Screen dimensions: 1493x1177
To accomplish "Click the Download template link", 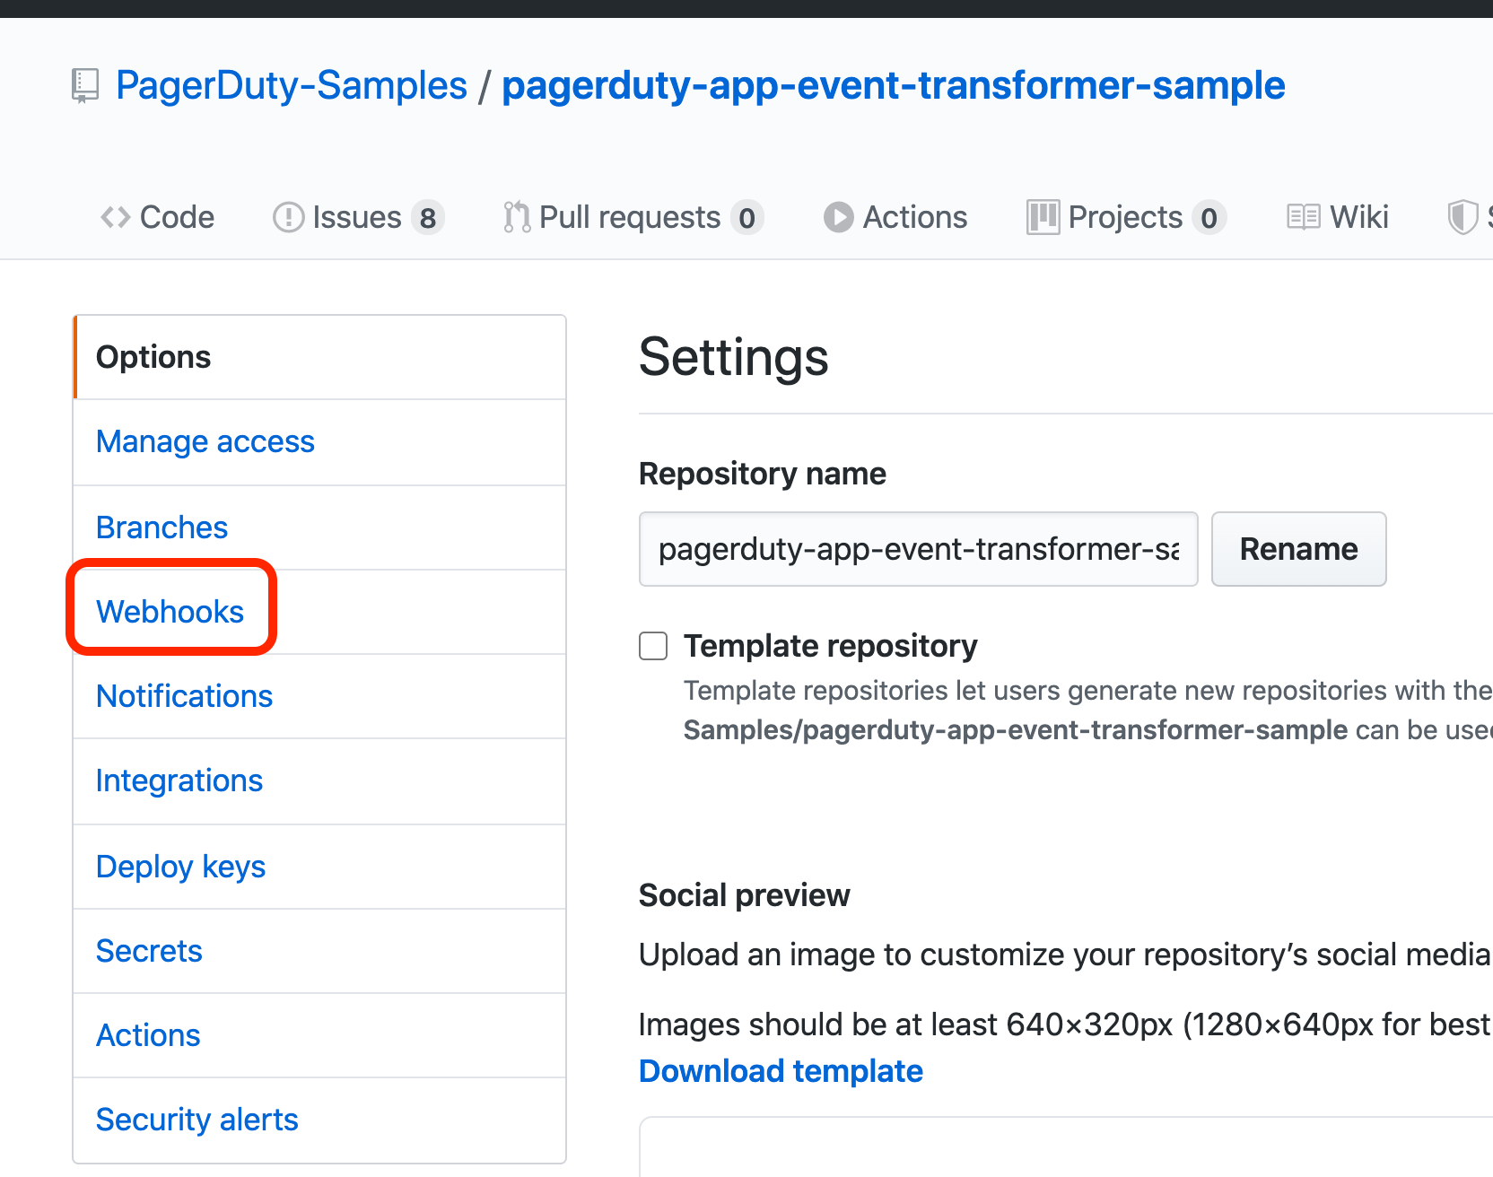I will [x=781, y=1071].
